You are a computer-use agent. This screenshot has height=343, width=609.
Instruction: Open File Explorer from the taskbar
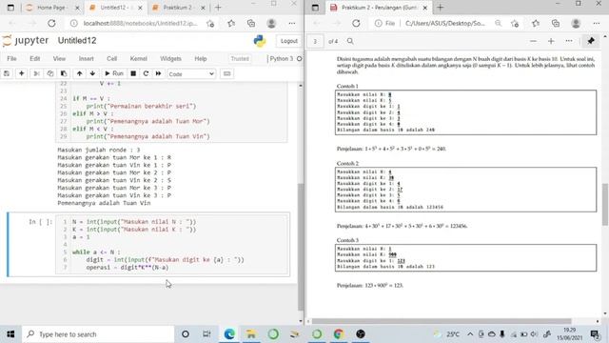pyautogui.click(x=251, y=334)
